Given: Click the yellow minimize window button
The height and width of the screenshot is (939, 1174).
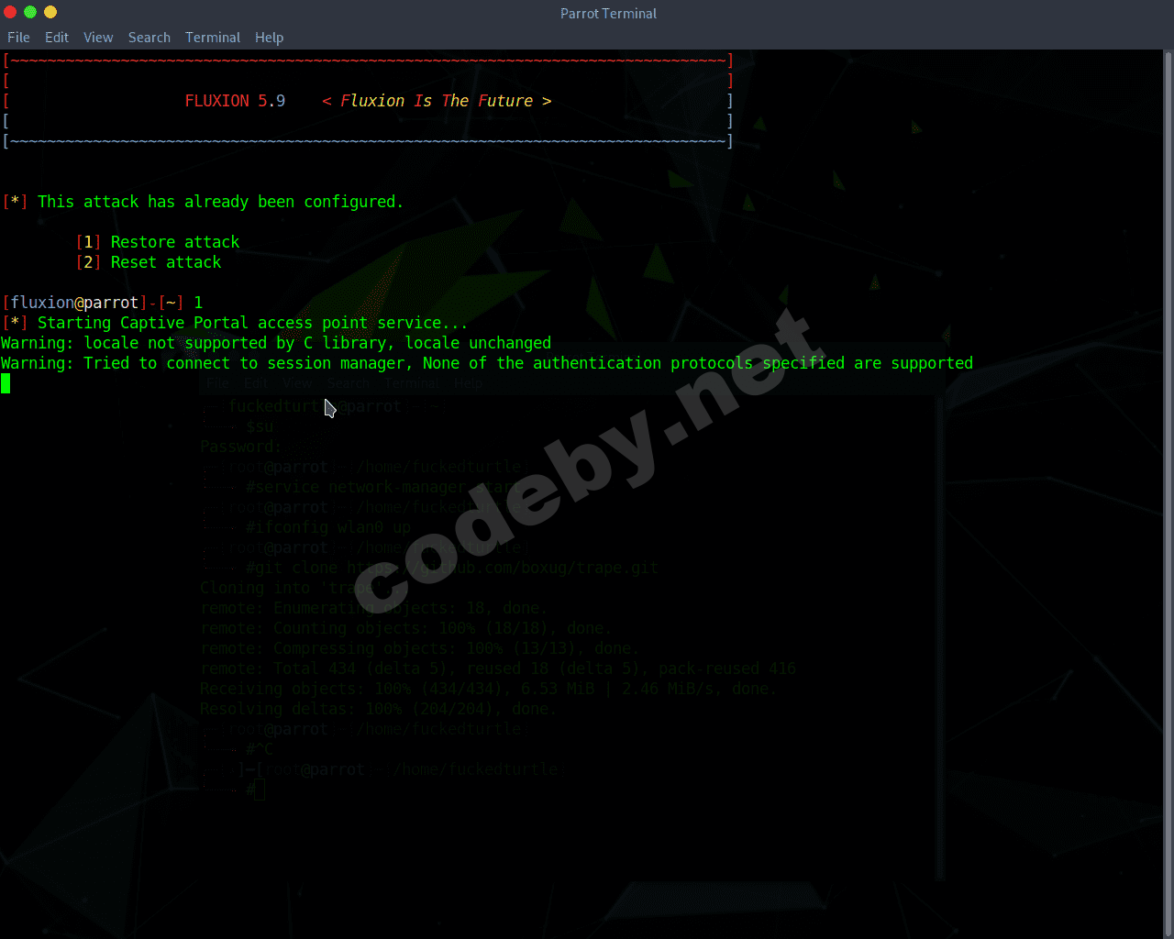Looking at the screenshot, I should tap(50, 13).
